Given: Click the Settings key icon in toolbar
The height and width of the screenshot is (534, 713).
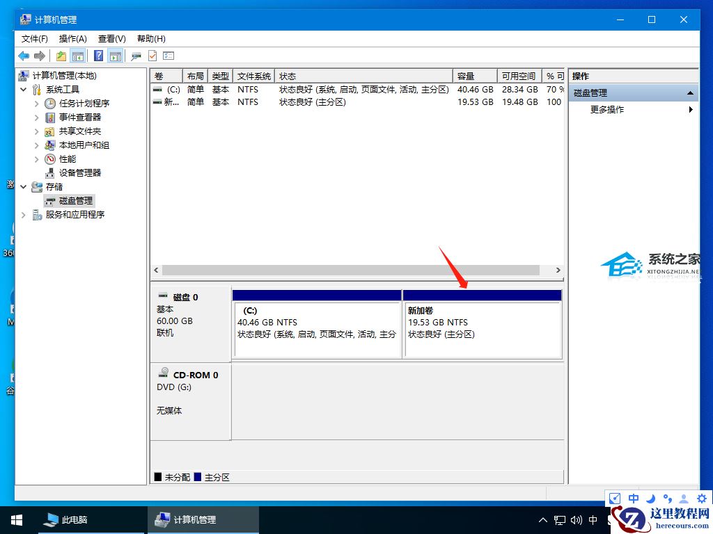Looking at the screenshot, I should (136, 56).
